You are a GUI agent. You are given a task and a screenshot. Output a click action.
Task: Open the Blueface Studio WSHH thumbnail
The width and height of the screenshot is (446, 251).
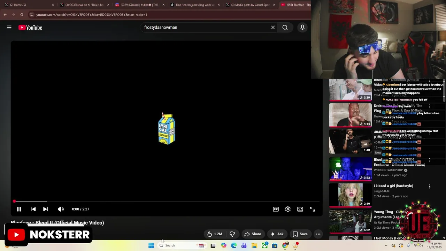[350, 169]
